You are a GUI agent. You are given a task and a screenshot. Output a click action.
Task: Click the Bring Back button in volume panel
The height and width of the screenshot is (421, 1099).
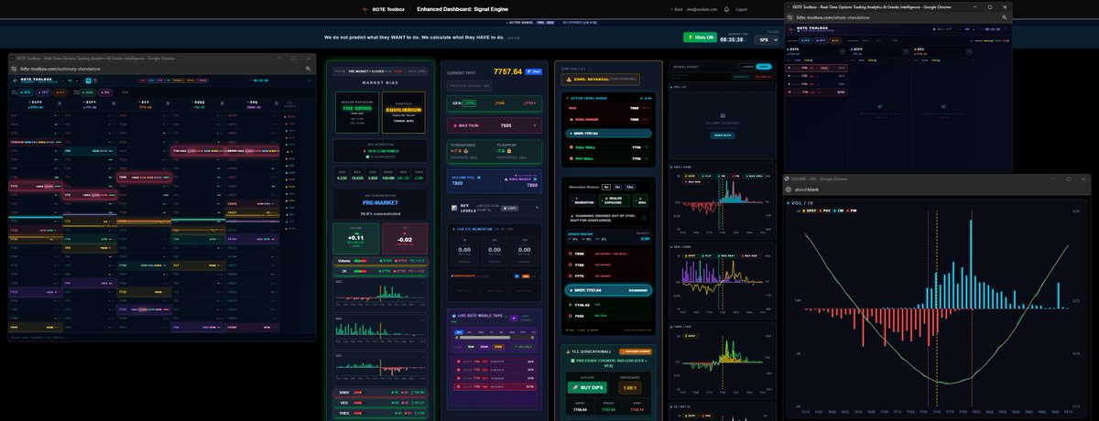(724, 134)
